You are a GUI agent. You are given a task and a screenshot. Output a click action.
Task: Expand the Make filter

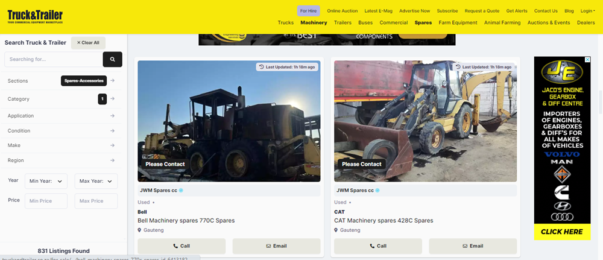point(62,145)
